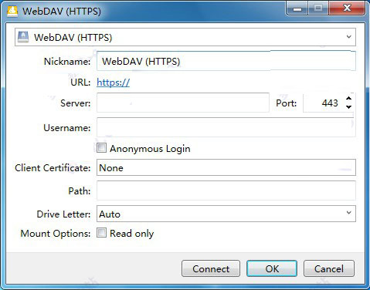Screen dimensions: 370x290
Task: Dismiss the dialog with Cancel button
Action: coord(329,268)
